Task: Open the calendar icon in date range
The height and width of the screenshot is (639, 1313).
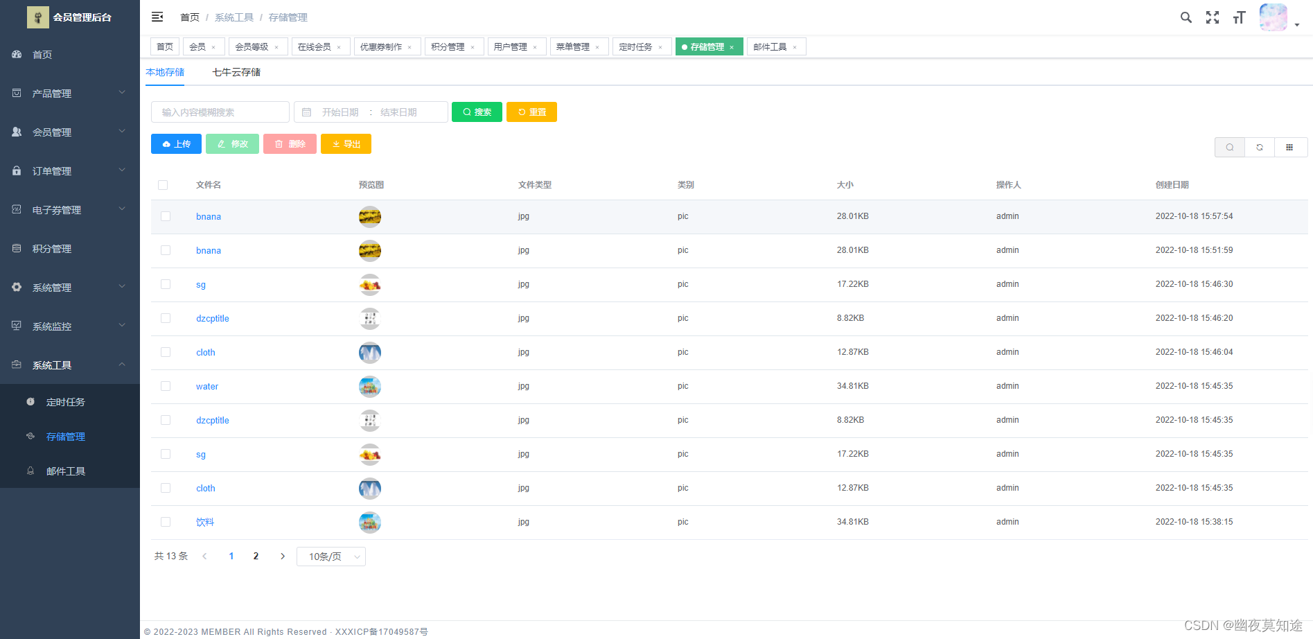Action: (x=306, y=112)
